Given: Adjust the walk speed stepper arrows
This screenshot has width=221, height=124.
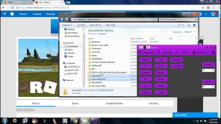Looking at the screenshot, I should [213, 70].
